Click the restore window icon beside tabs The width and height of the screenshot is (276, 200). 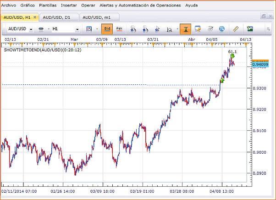tap(263, 17)
